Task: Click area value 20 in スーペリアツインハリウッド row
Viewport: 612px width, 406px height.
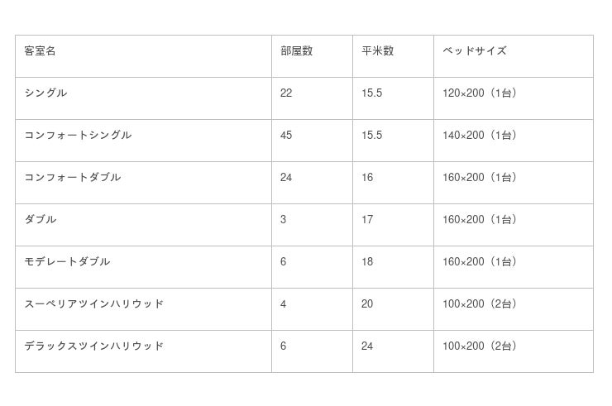Action: [x=367, y=304]
